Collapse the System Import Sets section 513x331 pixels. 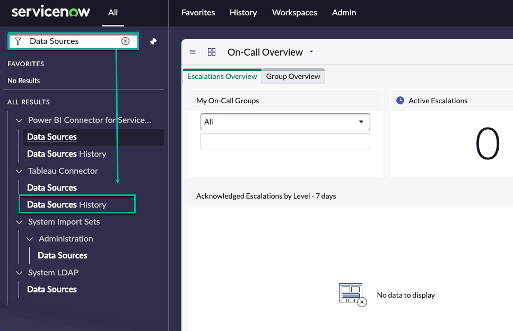pos(20,222)
